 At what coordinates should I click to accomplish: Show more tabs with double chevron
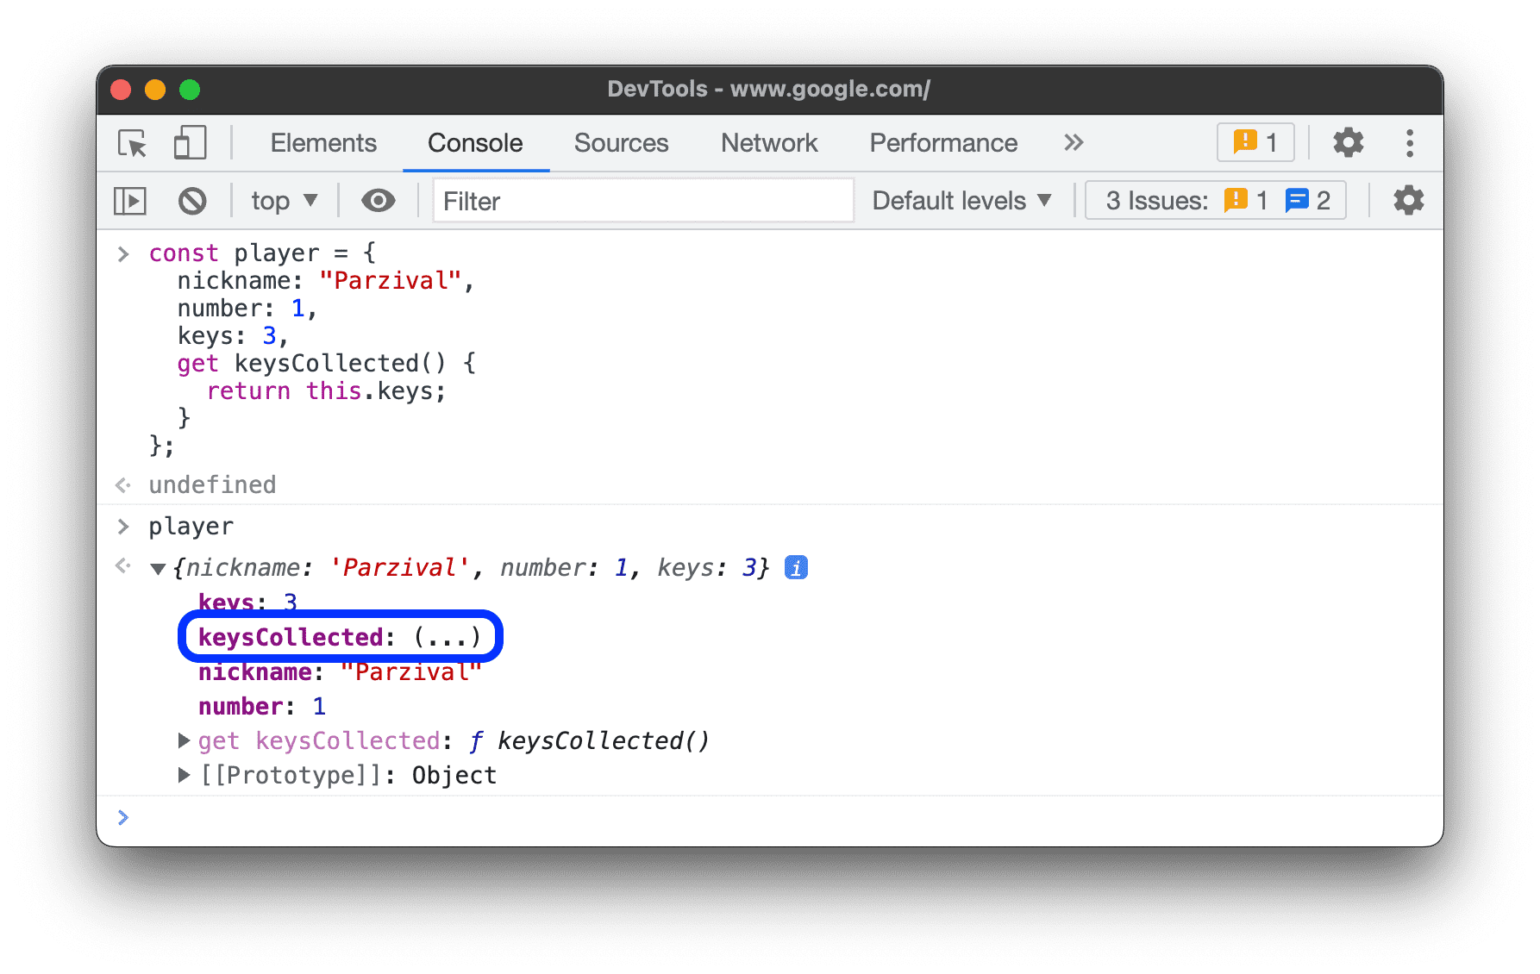pyautogui.click(x=1073, y=143)
